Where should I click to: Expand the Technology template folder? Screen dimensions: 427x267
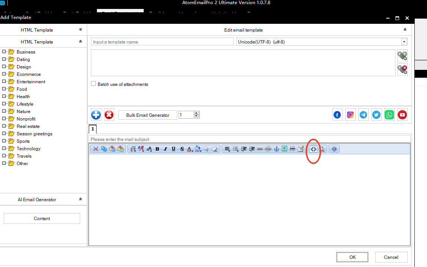tap(4, 148)
